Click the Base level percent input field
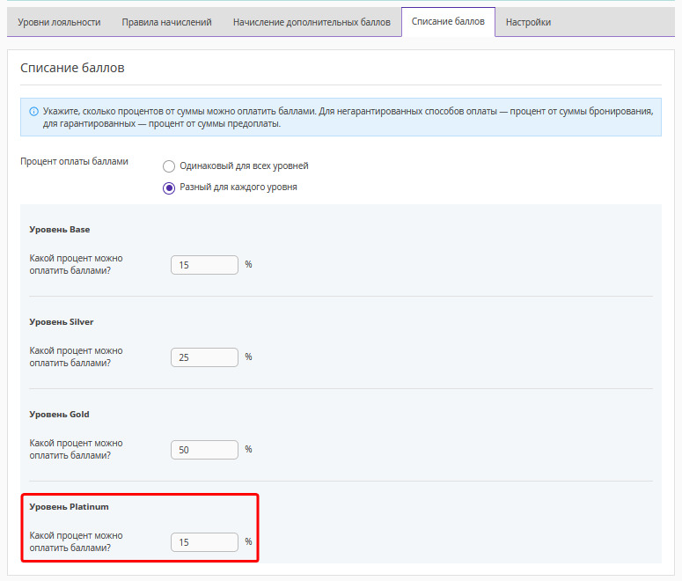This screenshot has width=682, height=581. pyautogui.click(x=204, y=265)
